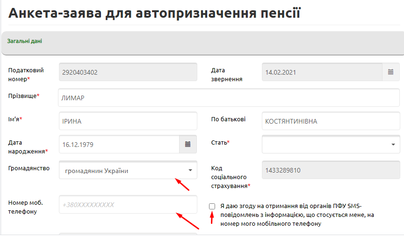Click the Стать label text
The height and width of the screenshot is (236, 404).
tap(220, 142)
